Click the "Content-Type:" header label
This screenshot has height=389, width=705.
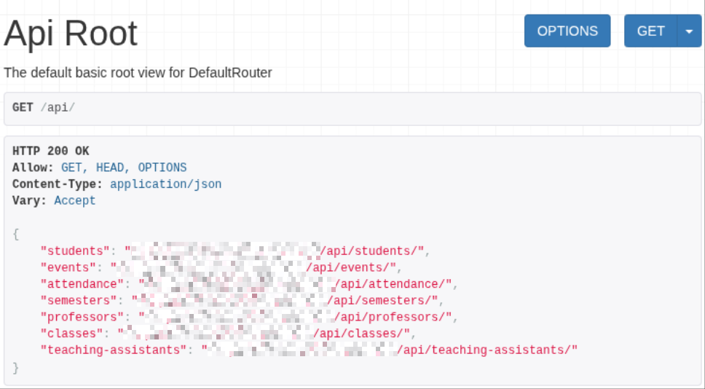click(x=58, y=184)
